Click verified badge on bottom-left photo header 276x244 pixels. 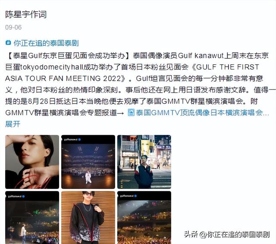point(23,196)
